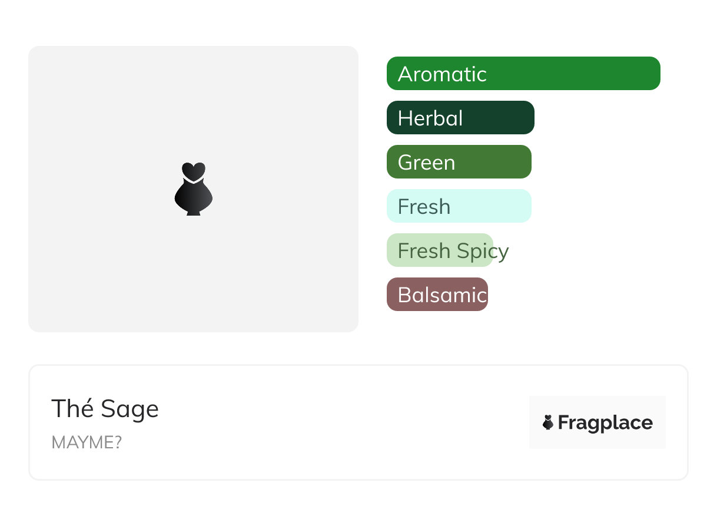Image resolution: width=717 pixels, height=509 pixels.
Task: Open the Thé Sage fragrance title
Action: [x=105, y=409]
